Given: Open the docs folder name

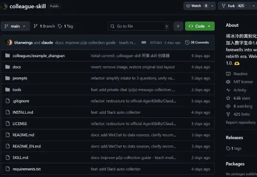Looking at the screenshot, I should tap(17, 67).
